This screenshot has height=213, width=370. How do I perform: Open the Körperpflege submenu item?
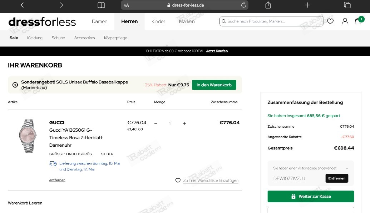[x=115, y=38]
